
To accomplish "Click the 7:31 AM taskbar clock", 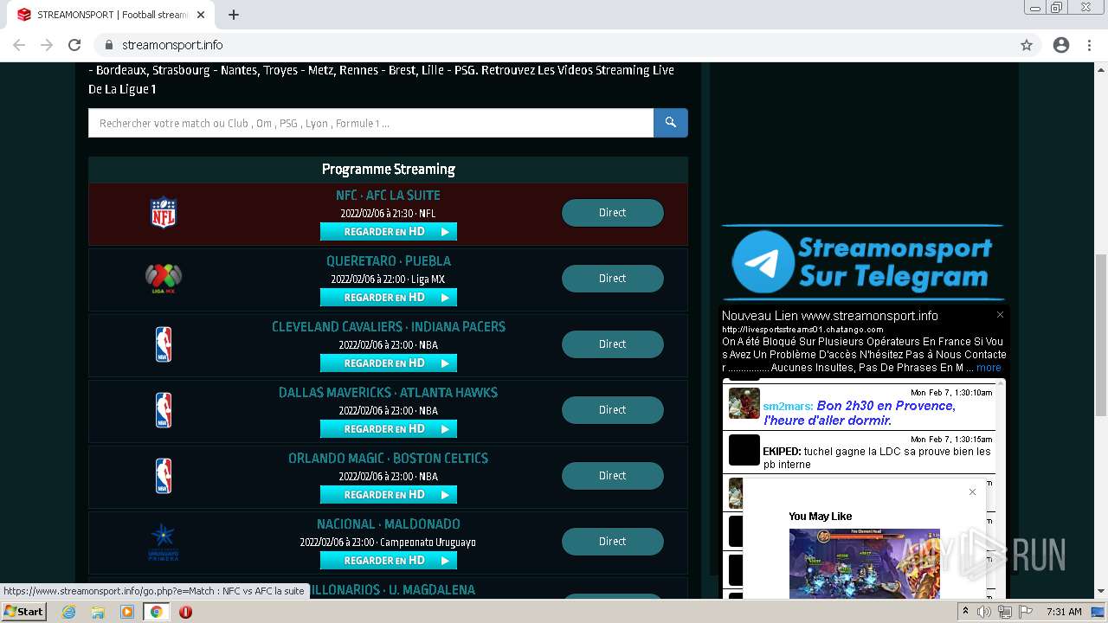I will click(1064, 612).
